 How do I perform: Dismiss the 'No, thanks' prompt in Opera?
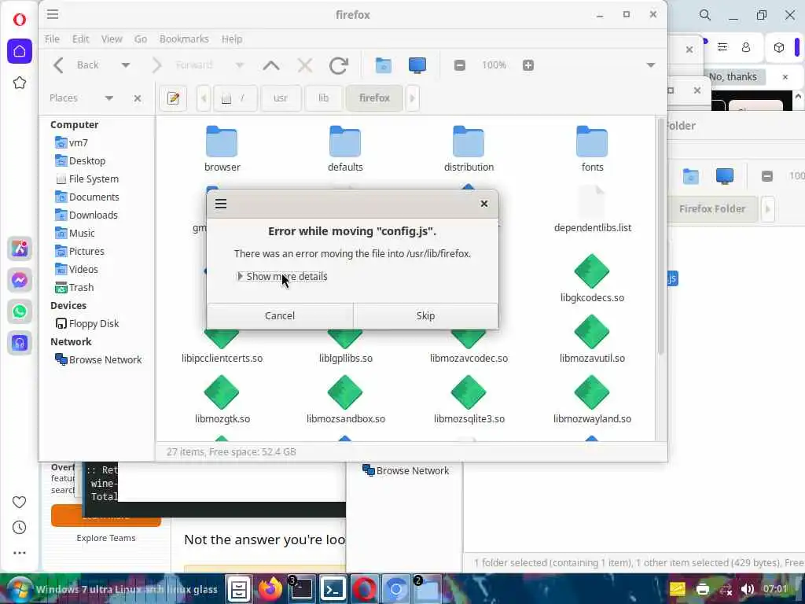[733, 76]
